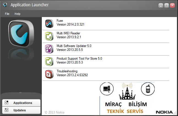Select 'Version 2013.2.4.63292' text

coord(72,75)
